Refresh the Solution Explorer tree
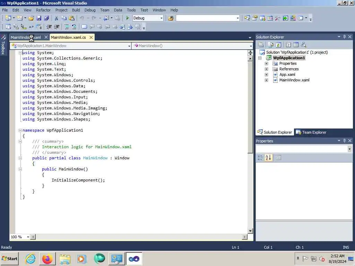The height and width of the screenshot is (266, 355). click(x=278, y=45)
